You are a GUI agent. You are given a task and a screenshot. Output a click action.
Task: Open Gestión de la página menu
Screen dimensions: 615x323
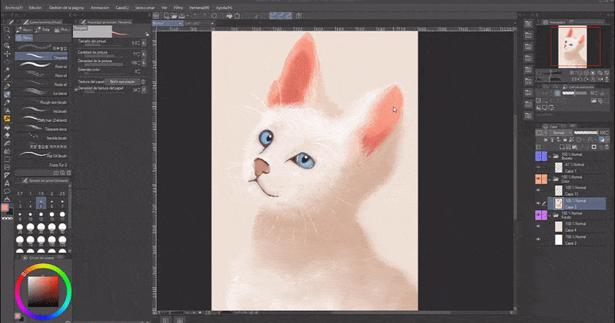tap(66, 8)
